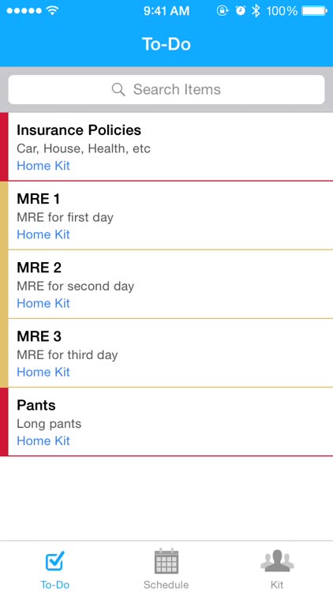Tap the red priority bar beside Pants

[x=4, y=422]
